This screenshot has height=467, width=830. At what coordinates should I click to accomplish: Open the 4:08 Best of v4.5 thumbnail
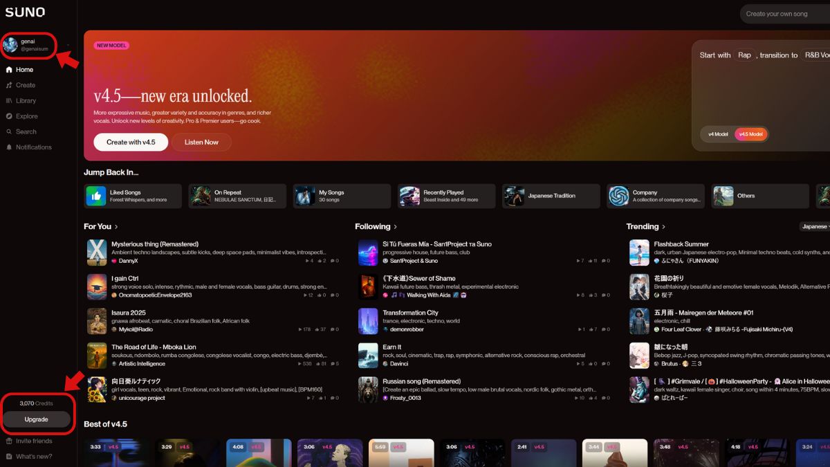(259, 453)
